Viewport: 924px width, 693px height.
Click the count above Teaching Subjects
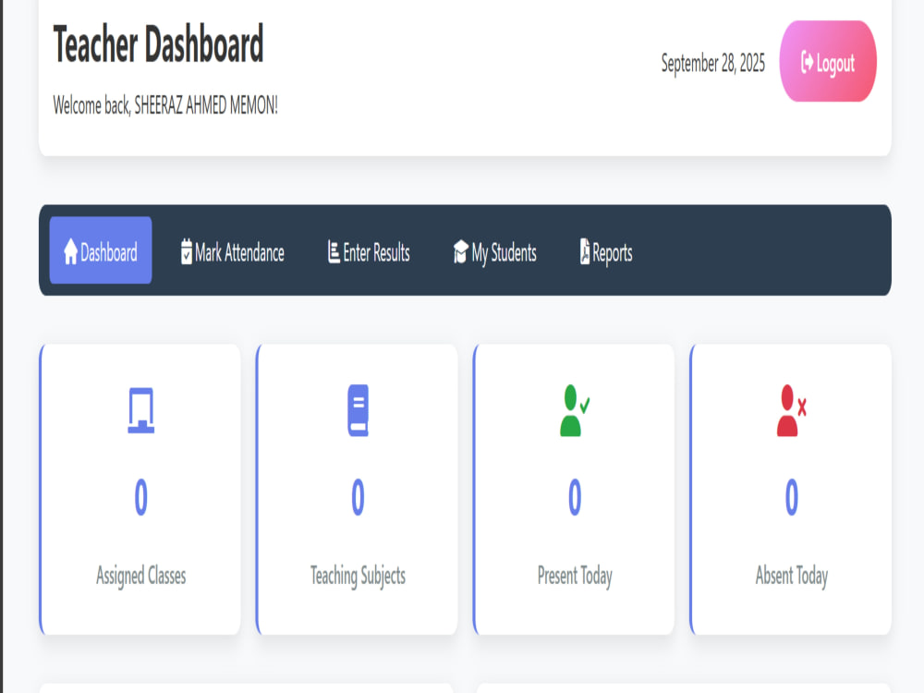358,497
